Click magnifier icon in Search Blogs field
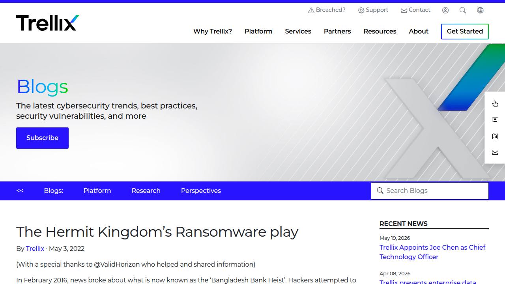This screenshot has height=284, width=505. (x=380, y=191)
